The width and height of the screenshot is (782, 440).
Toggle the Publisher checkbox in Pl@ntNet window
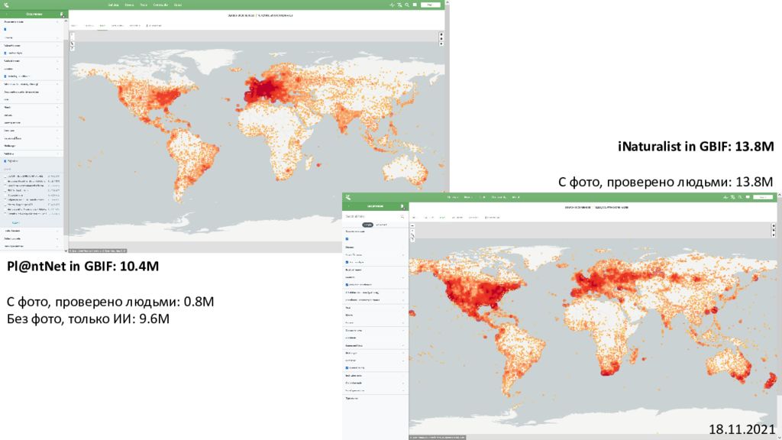(5, 161)
